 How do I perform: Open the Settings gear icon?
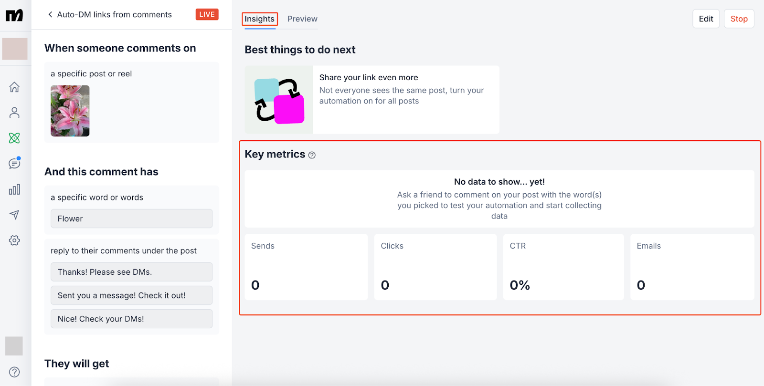14,240
